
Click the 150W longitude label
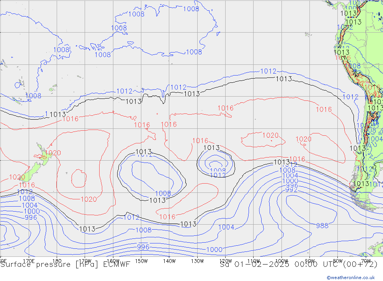coord(141,261)
